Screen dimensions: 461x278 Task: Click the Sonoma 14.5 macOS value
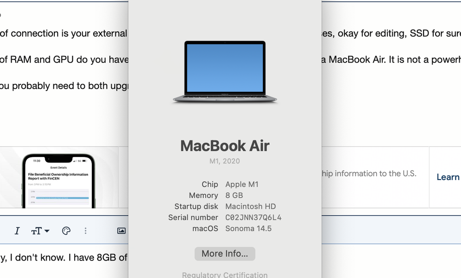tap(248, 229)
